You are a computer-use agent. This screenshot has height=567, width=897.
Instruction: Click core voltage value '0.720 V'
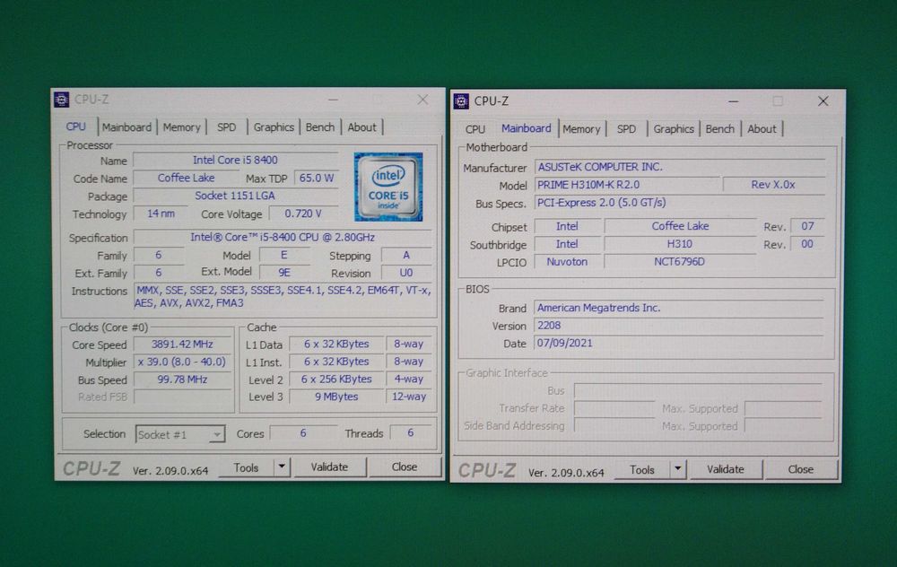click(303, 214)
